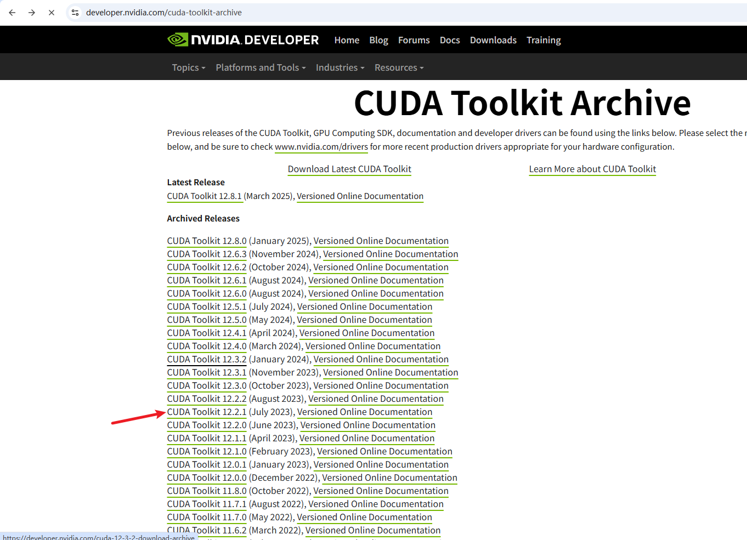Open Versioned Online Documentation for 12.8.0

381,241
